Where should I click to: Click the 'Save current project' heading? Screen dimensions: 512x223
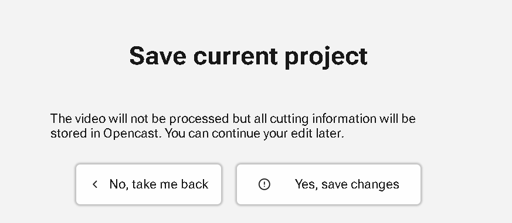pyautogui.click(x=249, y=56)
